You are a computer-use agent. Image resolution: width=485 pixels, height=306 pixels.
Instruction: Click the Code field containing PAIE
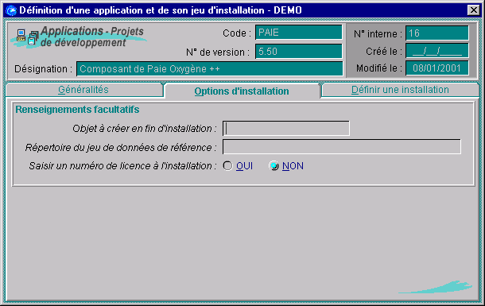point(299,33)
